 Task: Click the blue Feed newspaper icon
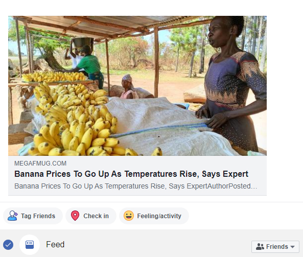[x=30, y=245]
